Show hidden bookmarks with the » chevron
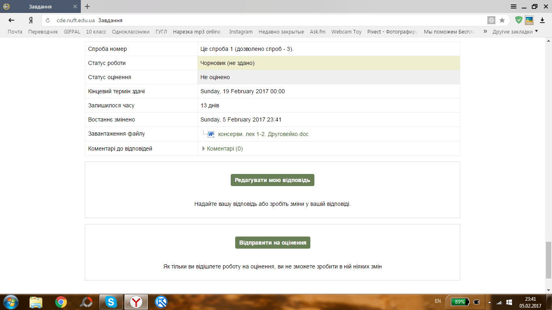Screen dimensions: 552x310 [485, 31]
